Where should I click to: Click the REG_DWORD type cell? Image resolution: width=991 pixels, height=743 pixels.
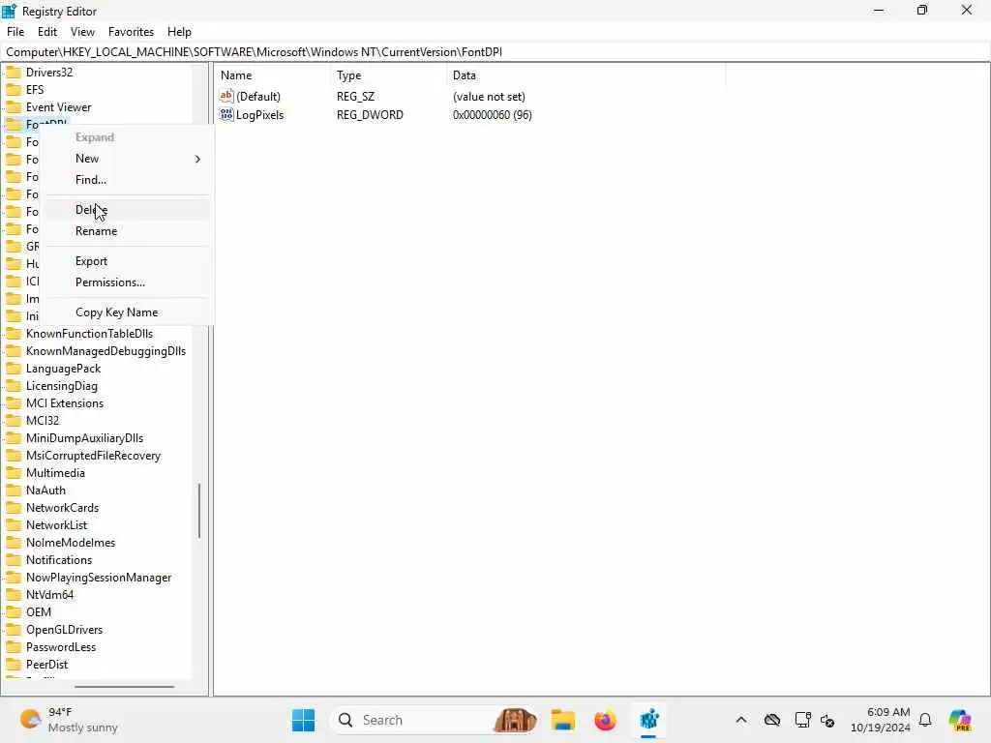[x=370, y=115]
